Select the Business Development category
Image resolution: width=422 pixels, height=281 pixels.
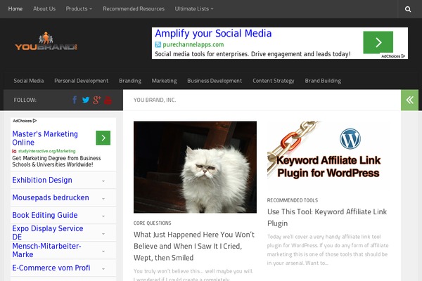(215, 81)
